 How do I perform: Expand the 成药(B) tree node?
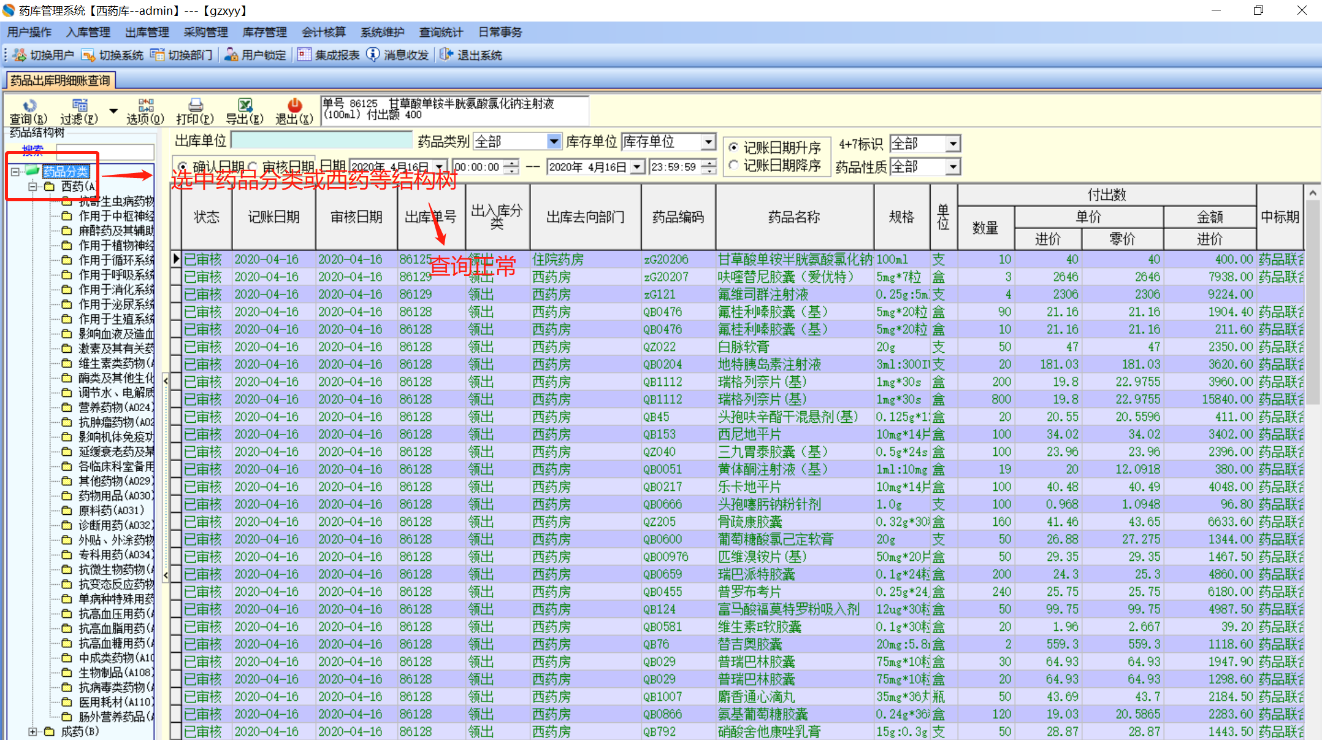32,731
